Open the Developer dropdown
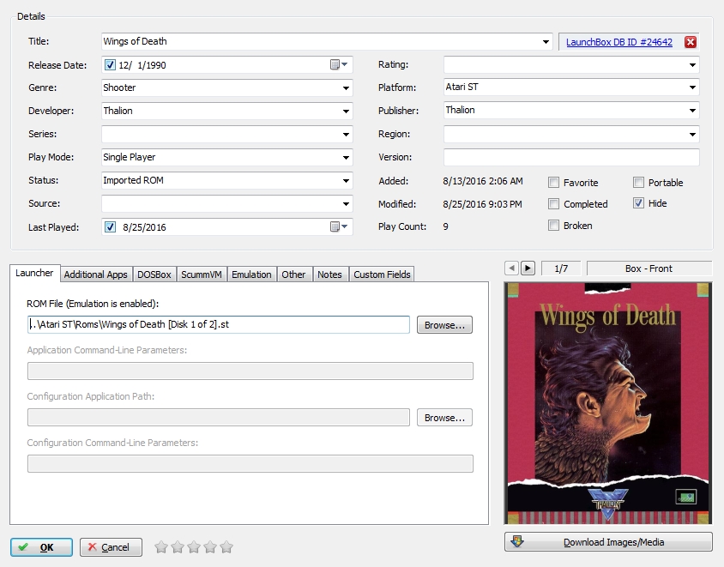Image resolution: width=724 pixels, height=567 pixels. click(x=346, y=111)
